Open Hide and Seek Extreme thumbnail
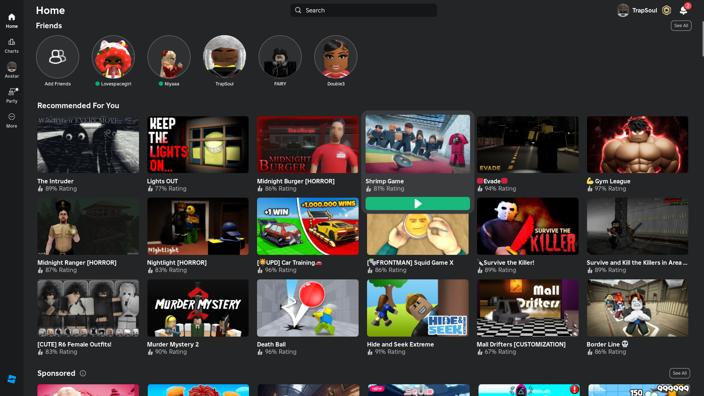Viewport: 704px width, 396px height. (x=418, y=308)
